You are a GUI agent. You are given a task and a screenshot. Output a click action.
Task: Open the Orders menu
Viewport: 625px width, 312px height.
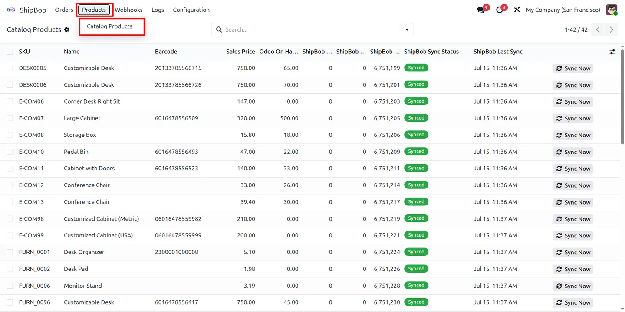coord(64,10)
